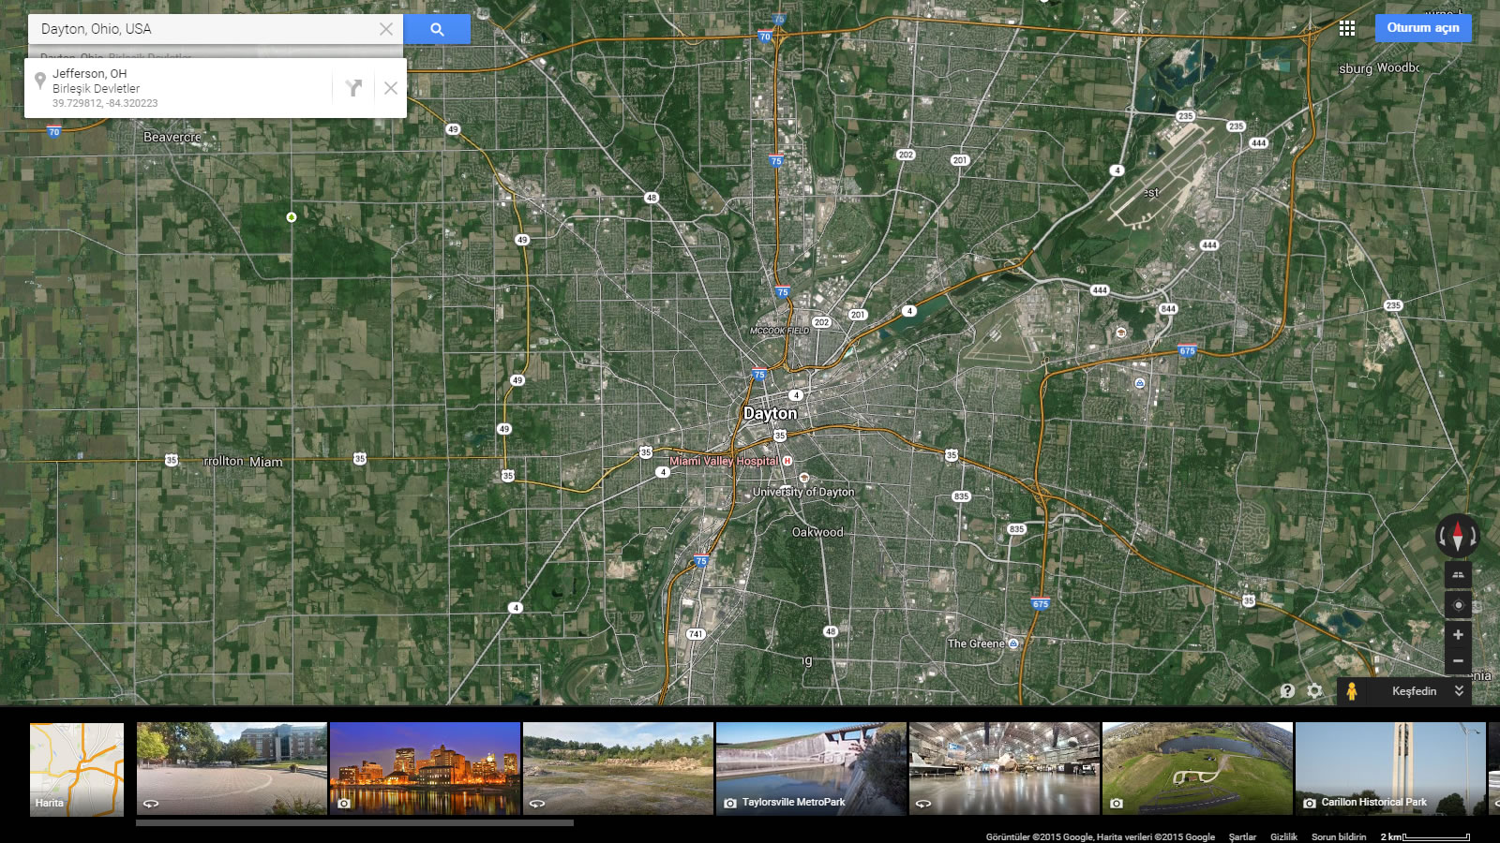The image size is (1500, 843).
Task: Collapse the Keşfedin explore panel
Action: click(x=1459, y=691)
